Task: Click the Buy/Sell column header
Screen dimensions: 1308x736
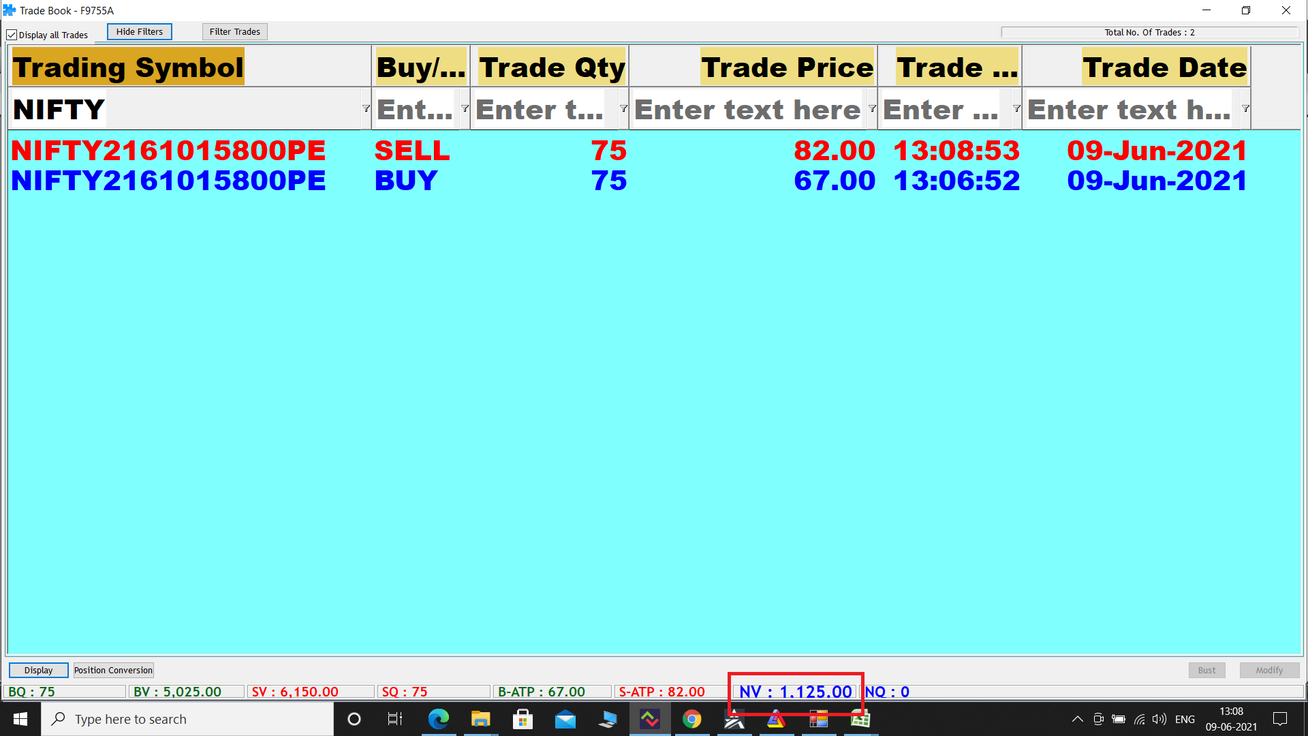Action: [x=421, y=67]
